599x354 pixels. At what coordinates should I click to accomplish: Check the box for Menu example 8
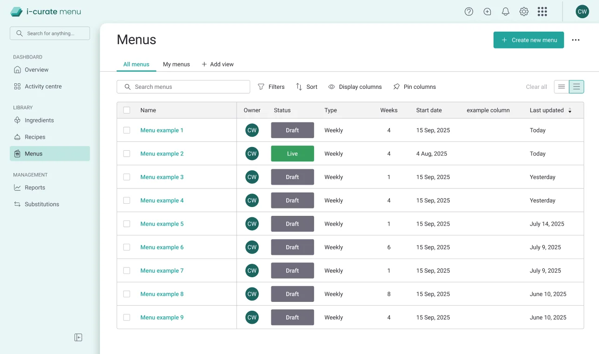[x=126, y=294]
